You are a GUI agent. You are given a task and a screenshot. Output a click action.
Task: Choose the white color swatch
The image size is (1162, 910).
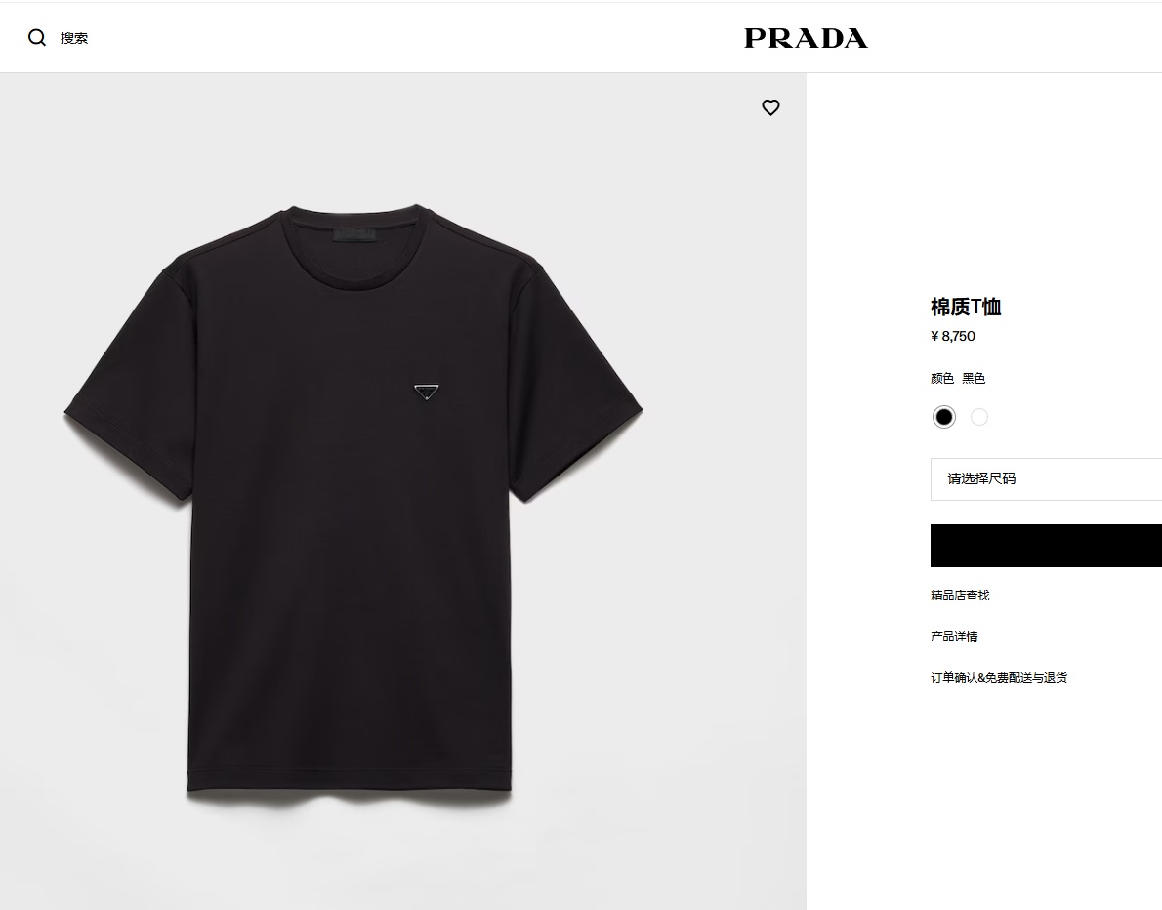pos(979,417)
